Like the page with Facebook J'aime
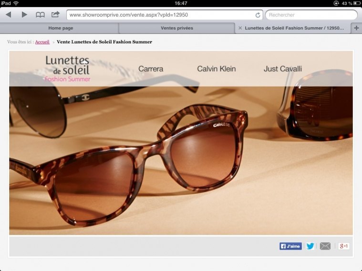 (290, 246)
